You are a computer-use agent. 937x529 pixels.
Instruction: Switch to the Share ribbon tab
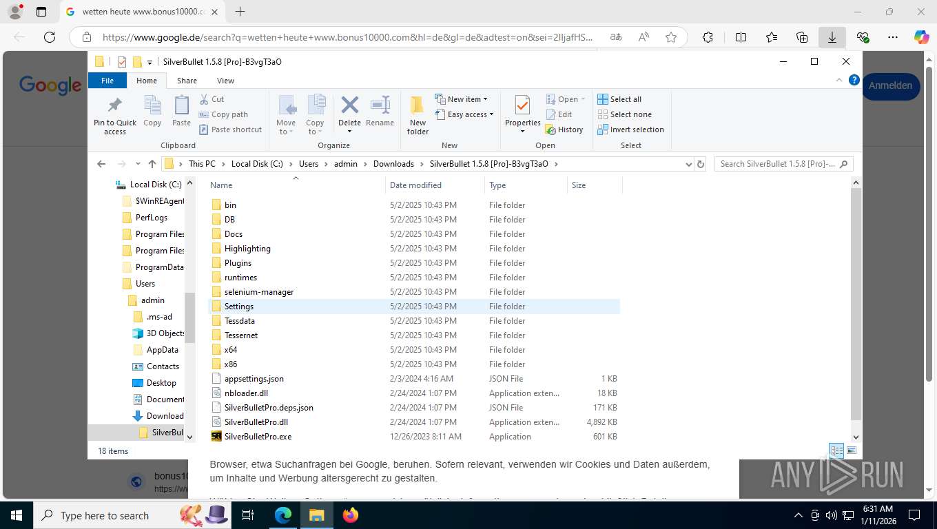[187, 81]
